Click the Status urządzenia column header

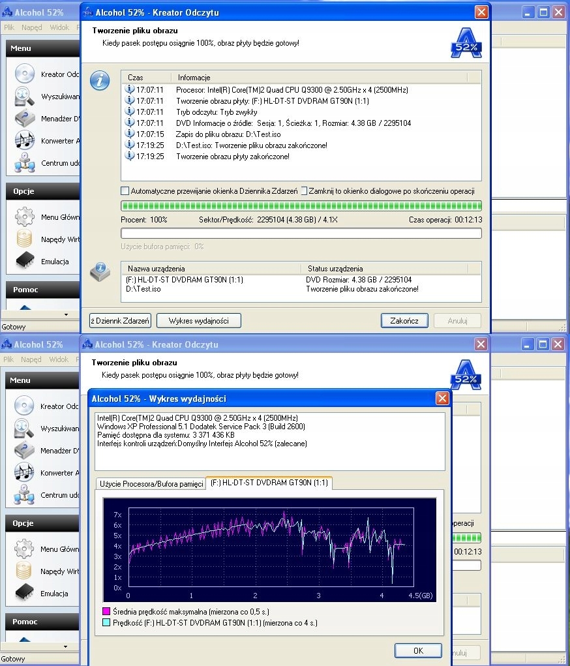point(384,269)
